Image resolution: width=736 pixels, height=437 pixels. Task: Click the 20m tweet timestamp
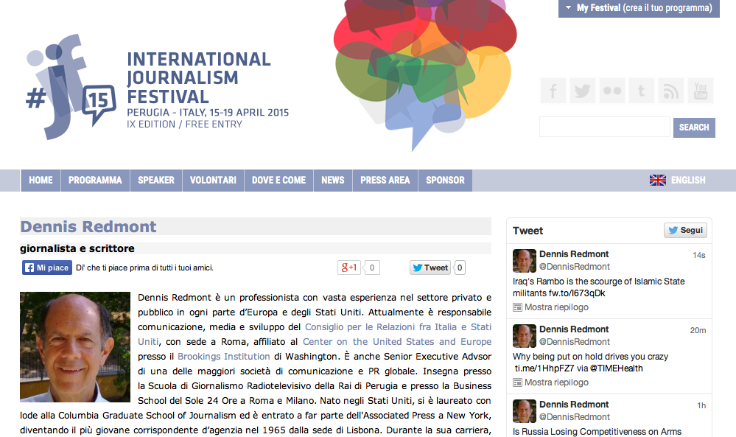click(x=698, y=330)
